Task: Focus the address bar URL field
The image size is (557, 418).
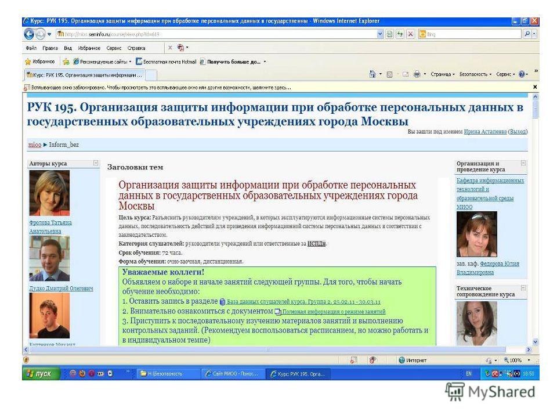Action: pos(216,34)
